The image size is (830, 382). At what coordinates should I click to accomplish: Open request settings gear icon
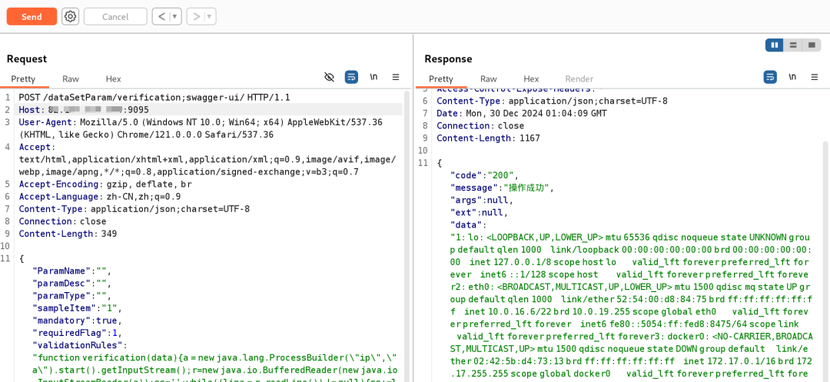point(70,16)
